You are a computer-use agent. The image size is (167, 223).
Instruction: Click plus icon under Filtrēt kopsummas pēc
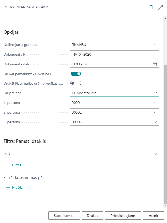(8, 187)
